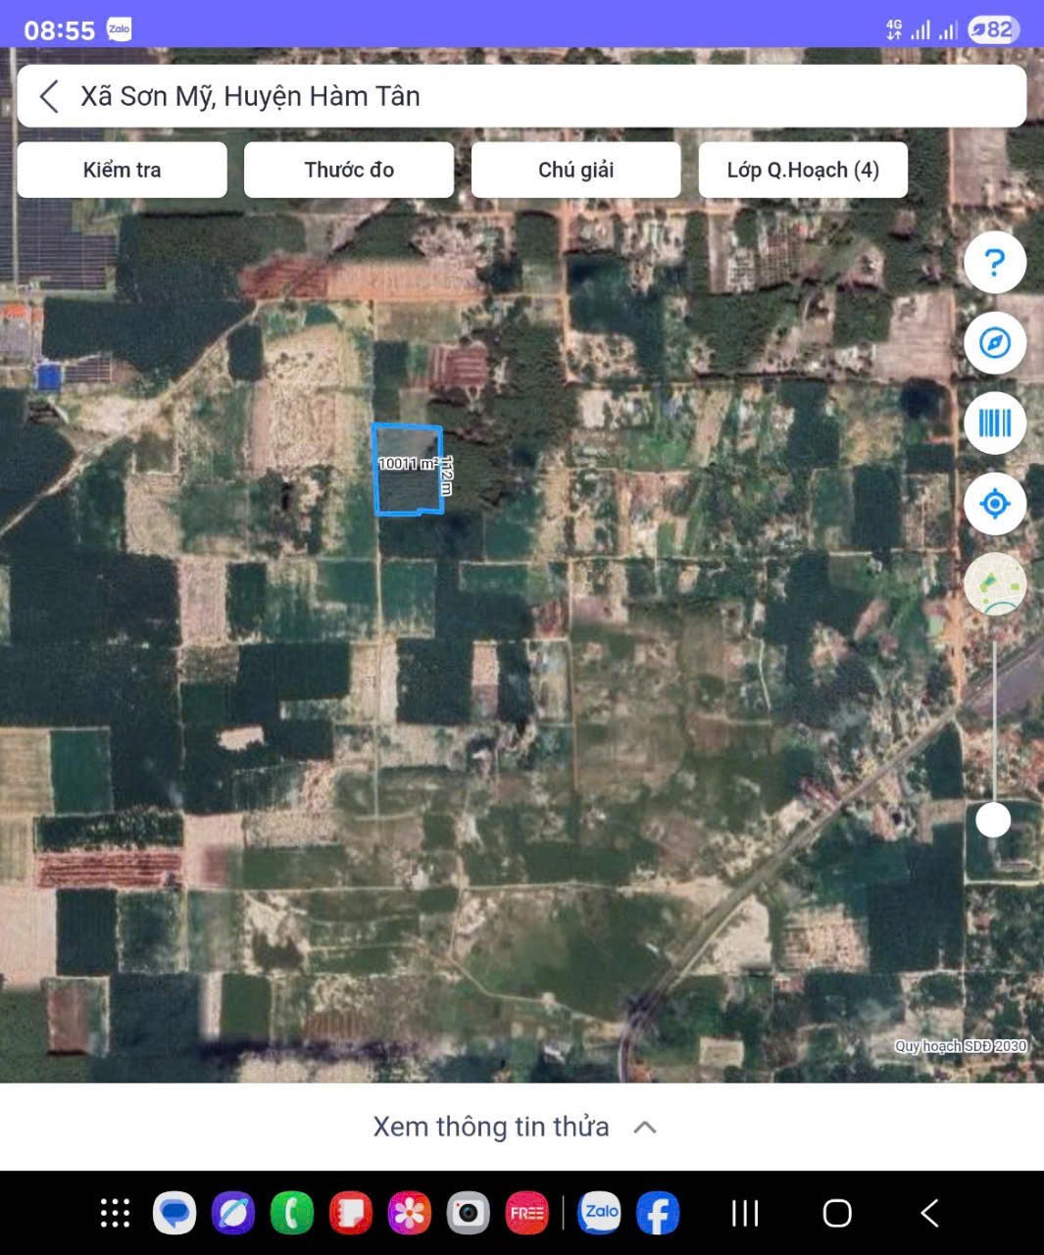Tap the back arrow in search bar
The image size is (1044, 1255).
click(x=49, y=96)
